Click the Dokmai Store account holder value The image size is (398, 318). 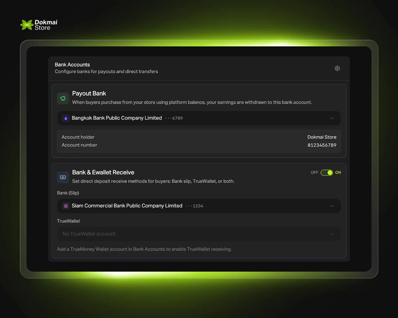pyautogui.click(x=322, y=137)
